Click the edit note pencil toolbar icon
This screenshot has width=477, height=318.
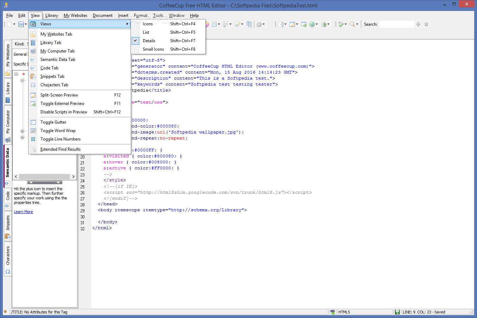pos(237,24)
